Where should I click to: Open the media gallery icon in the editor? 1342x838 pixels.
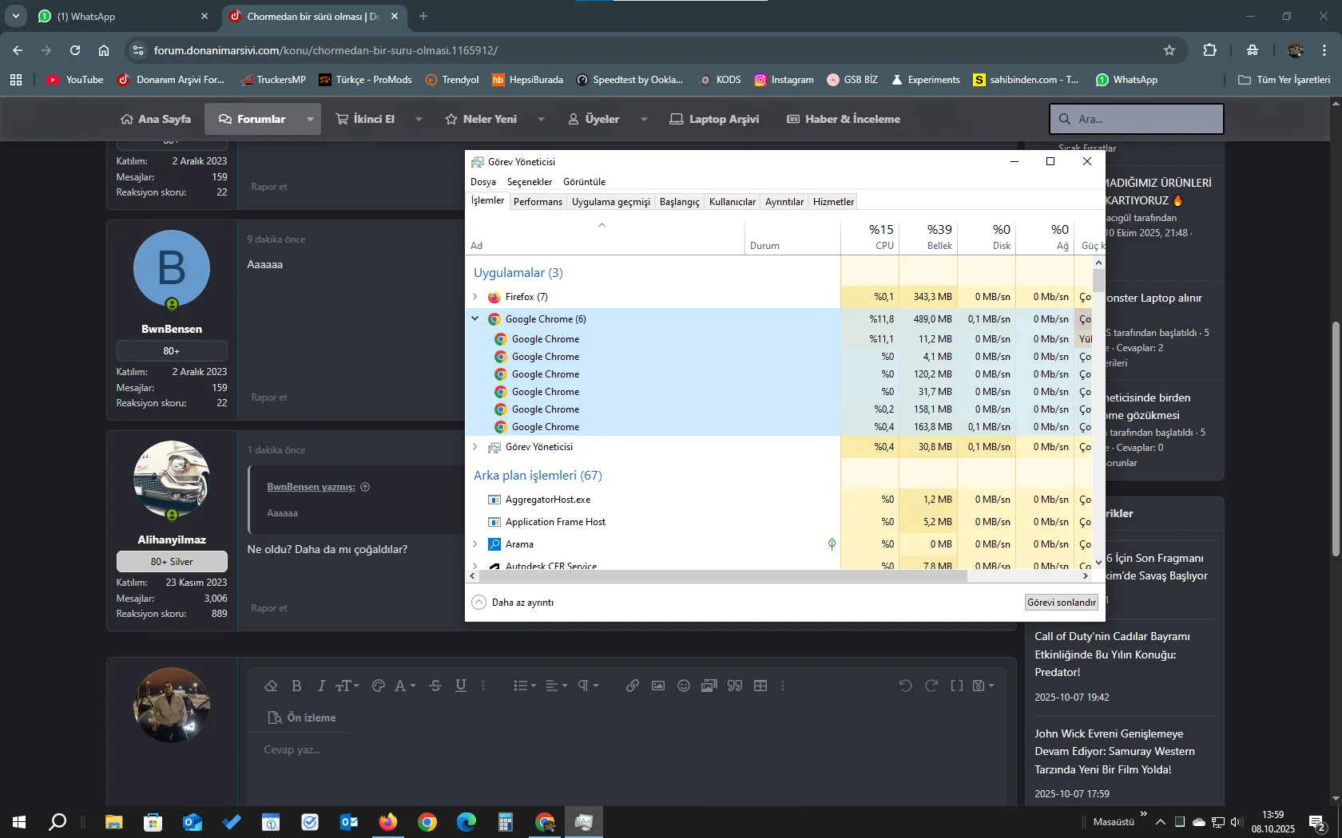(709, 686)
